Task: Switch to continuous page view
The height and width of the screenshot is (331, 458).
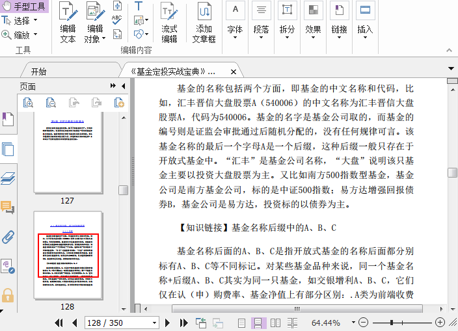Action: point(258,323)
